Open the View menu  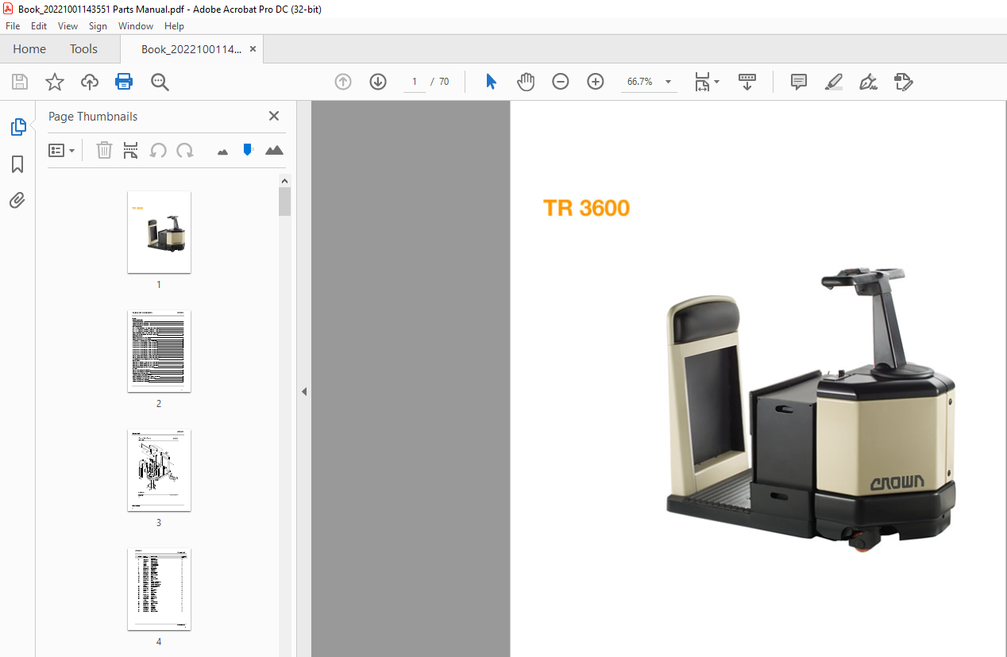(x=68, y=26)
